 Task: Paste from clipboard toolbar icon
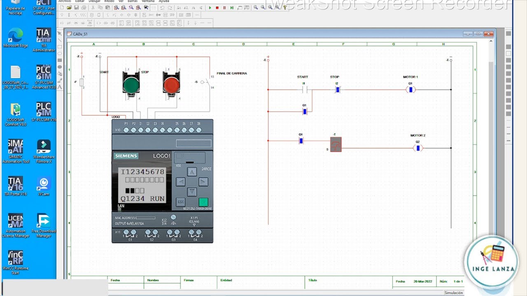click(x=108, y=8)
